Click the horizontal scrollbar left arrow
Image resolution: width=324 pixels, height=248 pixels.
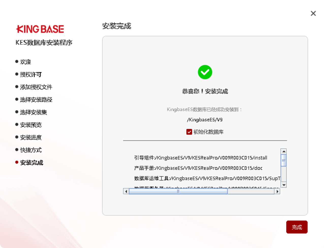coord(126,191)
